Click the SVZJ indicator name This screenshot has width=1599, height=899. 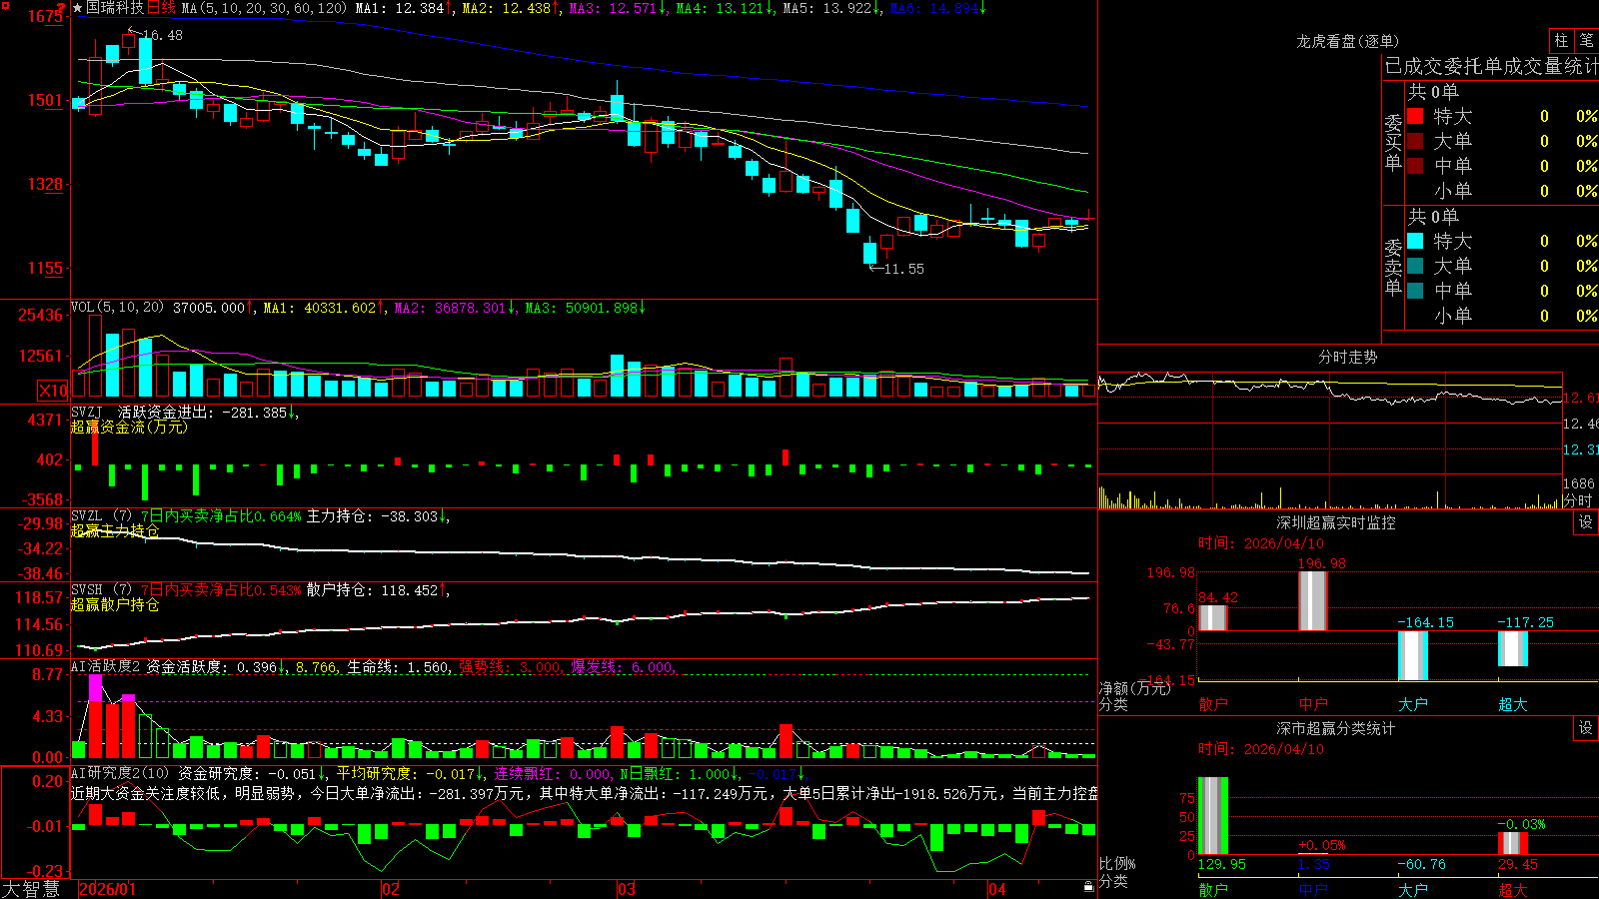pyautogui.click(x=86, y=412)
